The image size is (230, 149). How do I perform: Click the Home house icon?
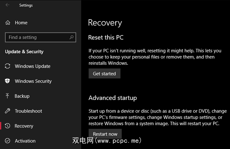[8, 23]
